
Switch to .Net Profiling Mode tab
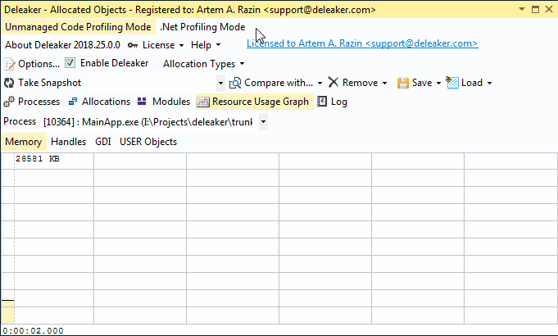(x=202, y=27)
